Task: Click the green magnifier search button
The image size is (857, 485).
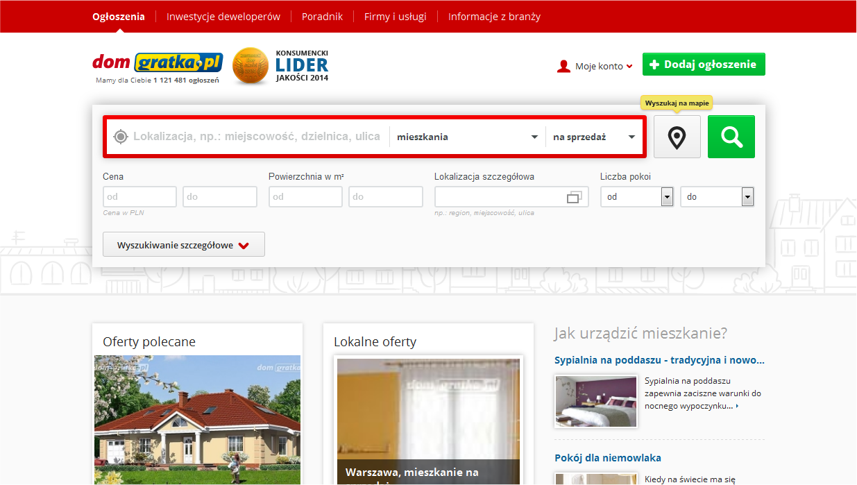Action: (x=731, y=137)
